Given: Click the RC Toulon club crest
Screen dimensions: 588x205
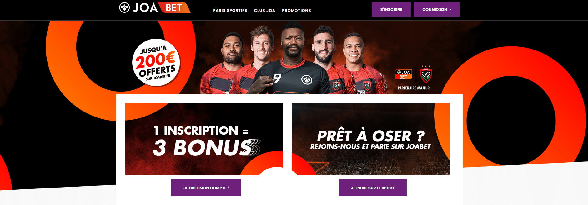Looking at the screenshot, I should (426, 74).
